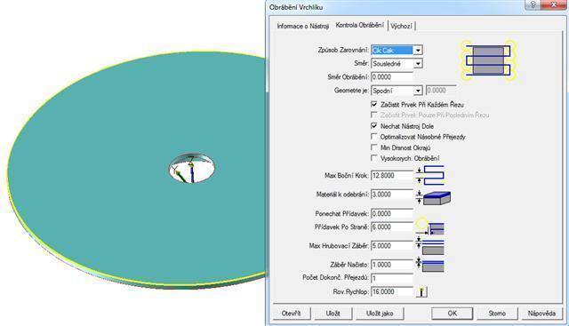Toggle Začistit Prvek Při Každém Řezu checkbox

(x=374, y=105)
